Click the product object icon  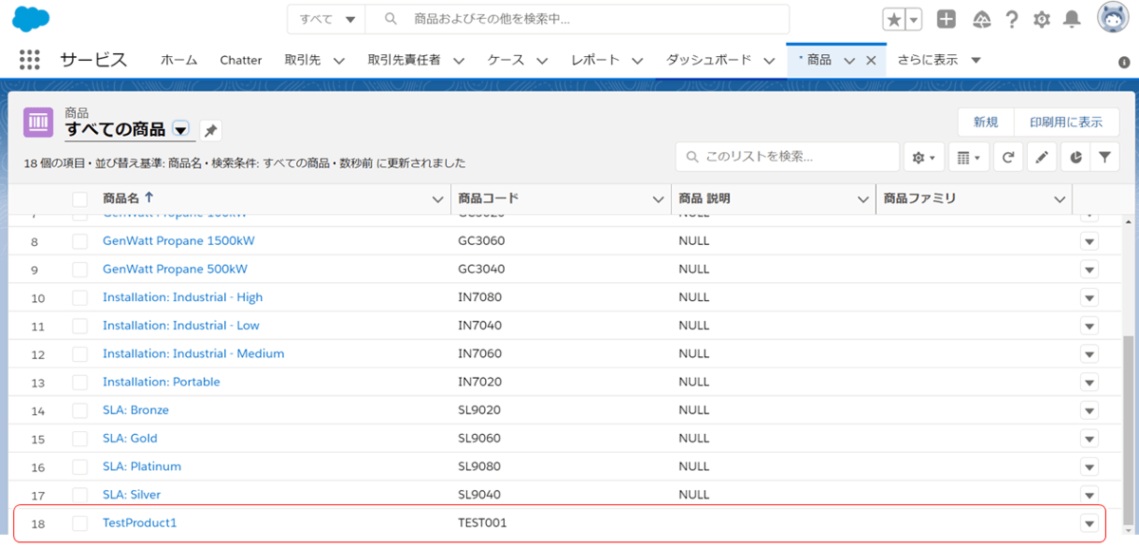(38, 123)
